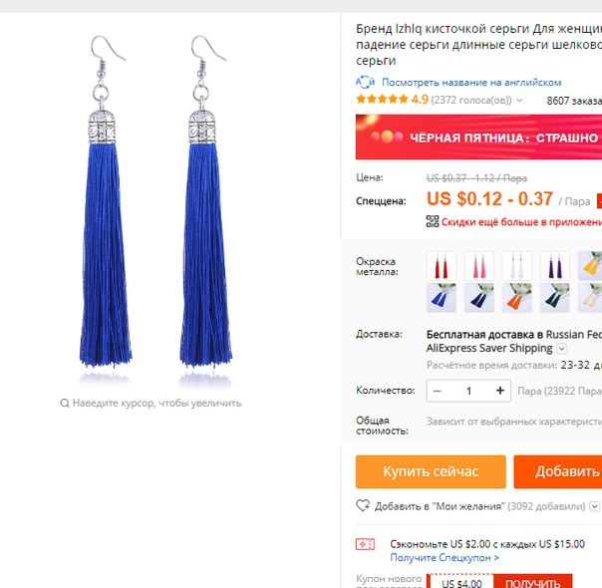Screen dimensions: 602x588
Task: Pick the dark green tassel earring thumbnail
Action: click(555, 297)
